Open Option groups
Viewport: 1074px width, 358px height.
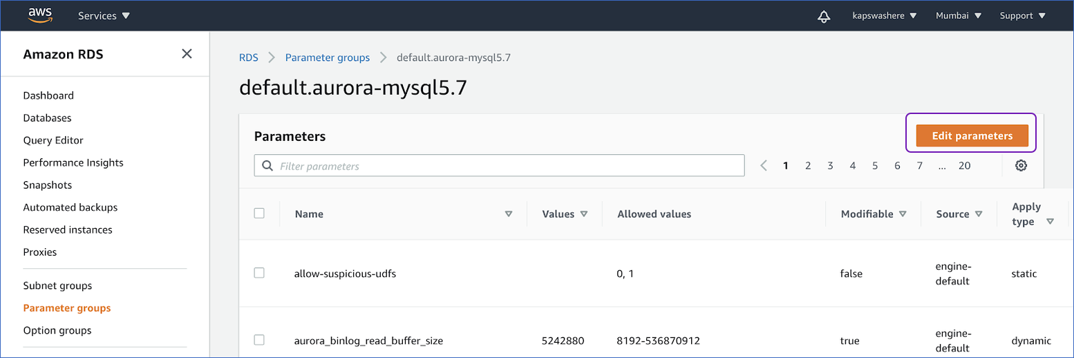coord(57,330)
